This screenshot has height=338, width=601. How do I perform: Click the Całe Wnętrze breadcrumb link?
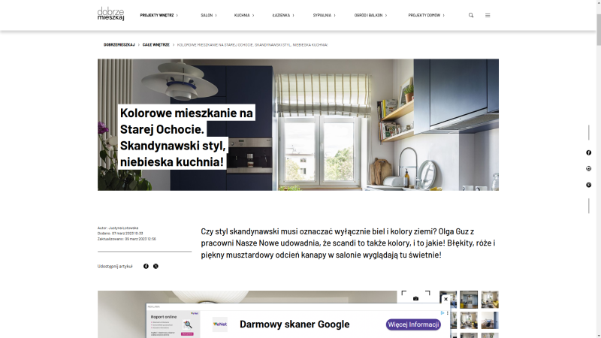click(x=156, y=45)
